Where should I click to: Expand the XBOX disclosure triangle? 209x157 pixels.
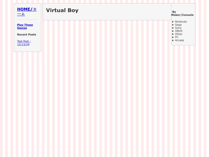coord(173,31)
